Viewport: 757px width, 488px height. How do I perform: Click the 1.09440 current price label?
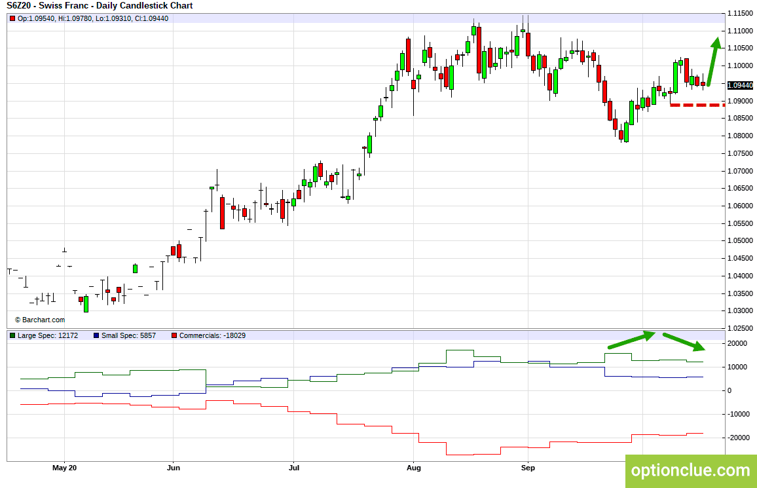coord(740,85)
